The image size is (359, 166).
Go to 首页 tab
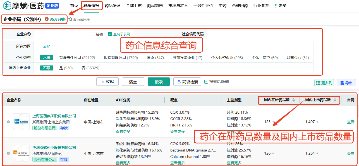(74, 6)
